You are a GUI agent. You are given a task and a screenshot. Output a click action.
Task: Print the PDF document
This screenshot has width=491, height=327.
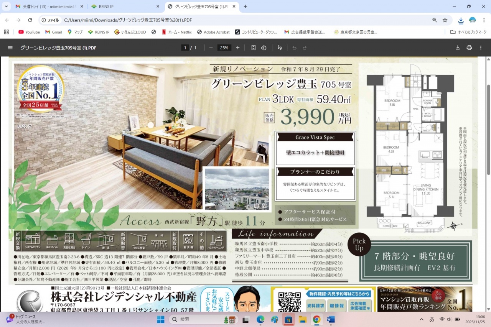tap(469, 48)
